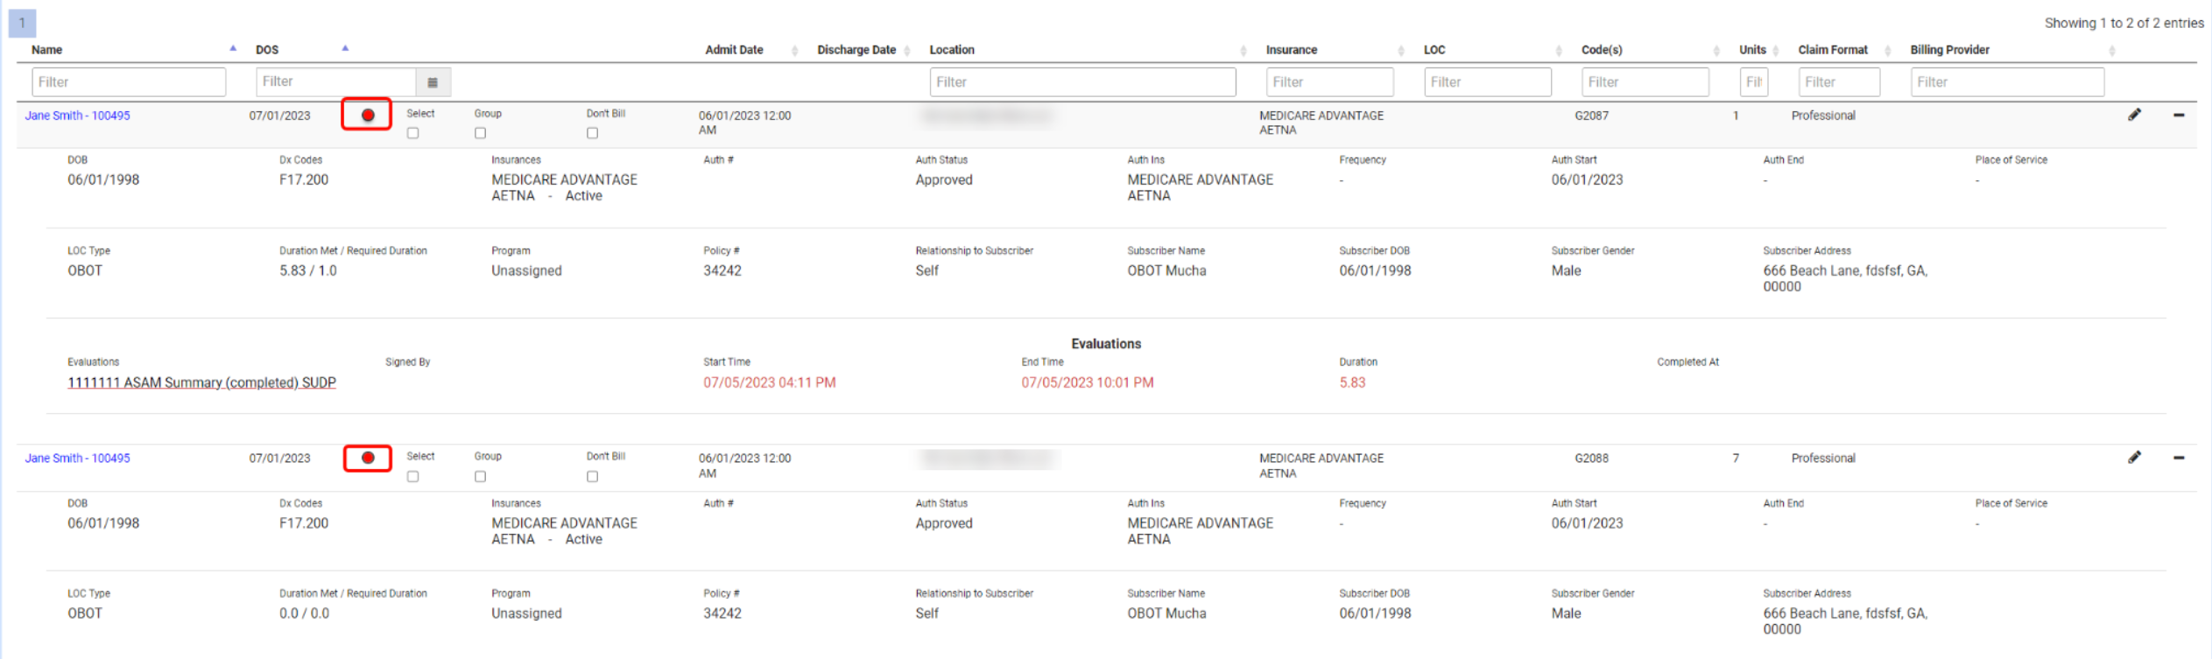
Task: Sort by the Insurance column header
Action: (x=1292, y=50)
